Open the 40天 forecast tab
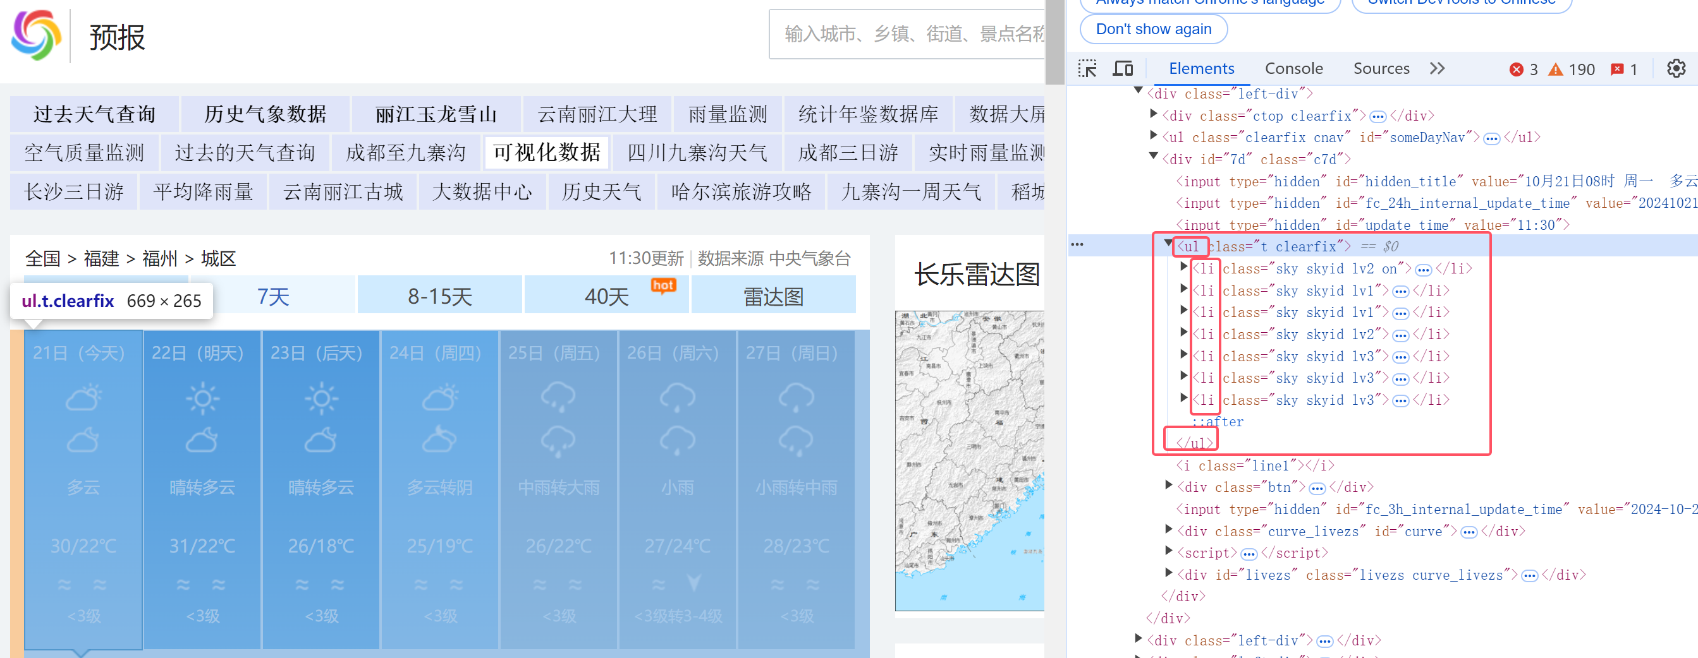1698x658 pixels. pyautogui.click(x=606, y=296)
